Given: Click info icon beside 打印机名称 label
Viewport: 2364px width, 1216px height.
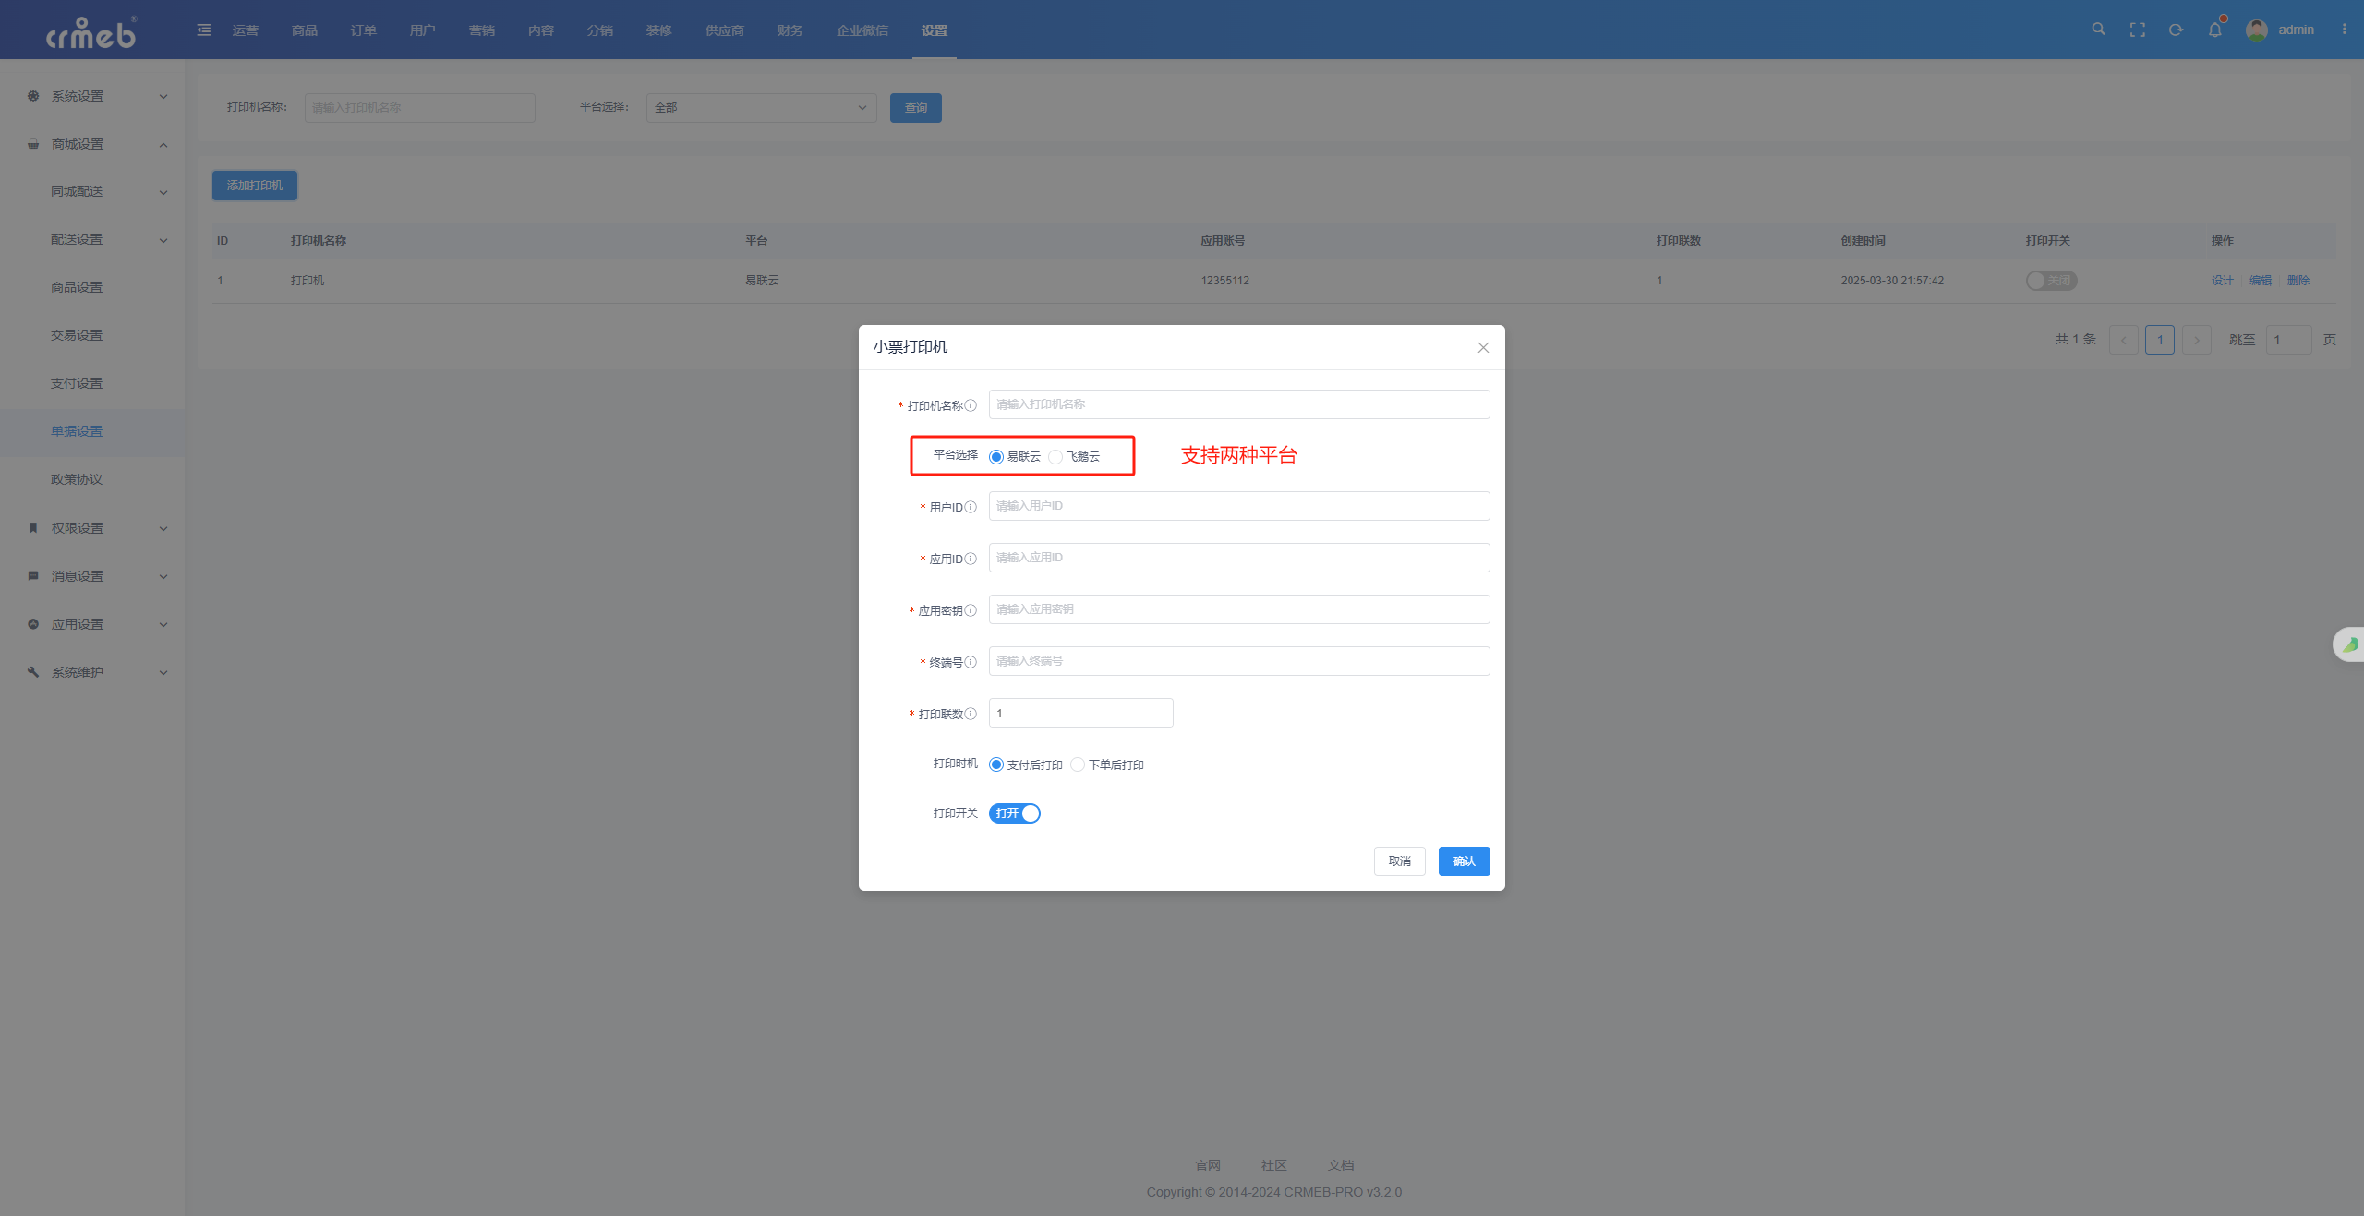Looking at the screenshot, I should point(971,405).
